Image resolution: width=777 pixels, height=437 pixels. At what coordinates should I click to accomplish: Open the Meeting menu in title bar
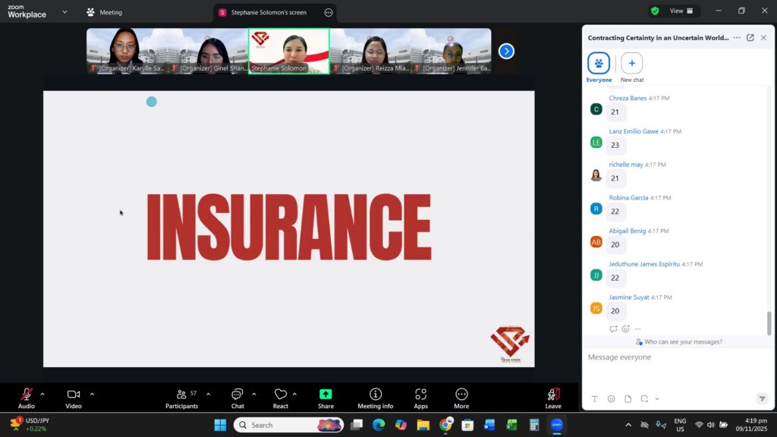point(104,12)
